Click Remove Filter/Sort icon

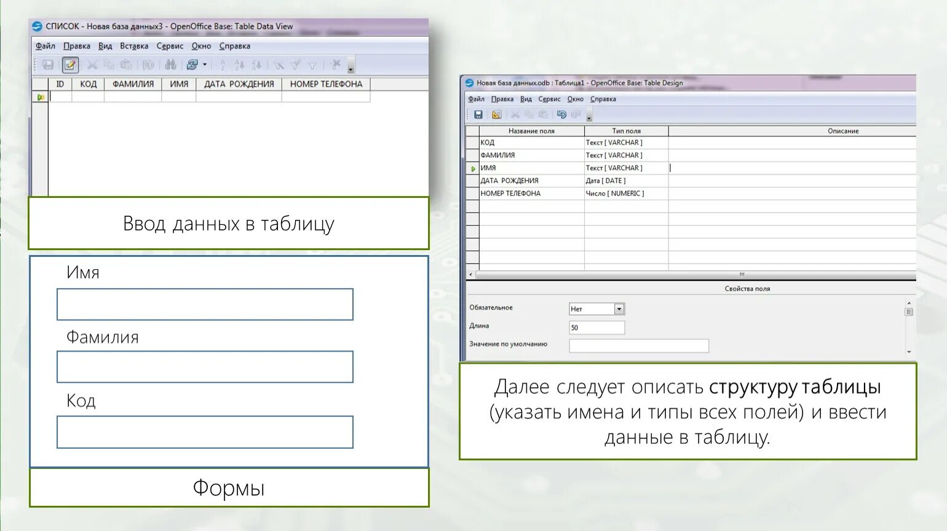[x=335, y=65]
